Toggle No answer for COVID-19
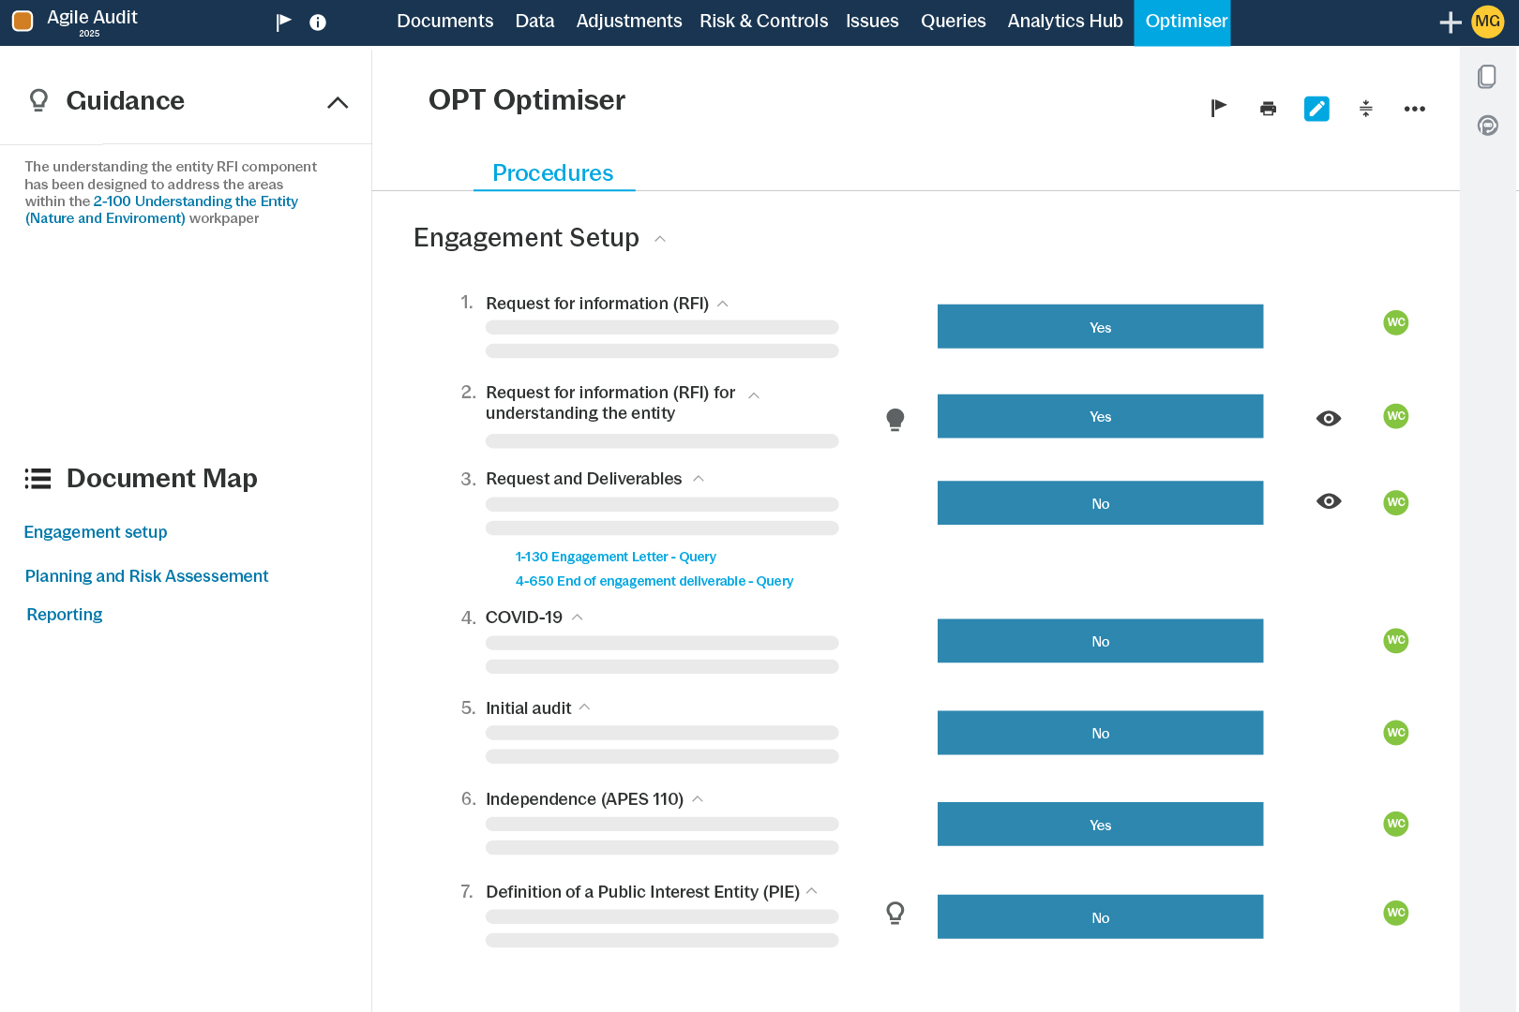Screen dimensions: 1519x1012 [1100, 641]
